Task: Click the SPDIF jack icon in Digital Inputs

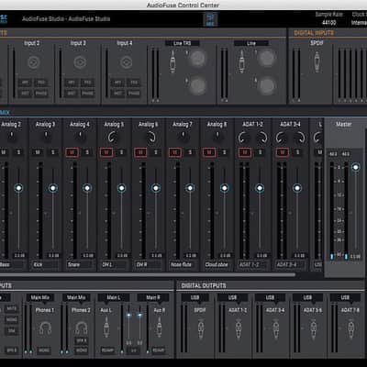Action: (x=317, y=61)
